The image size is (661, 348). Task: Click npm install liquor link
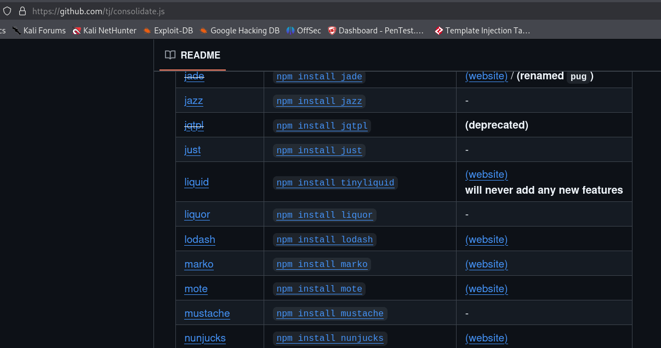[x=324, y=215]
